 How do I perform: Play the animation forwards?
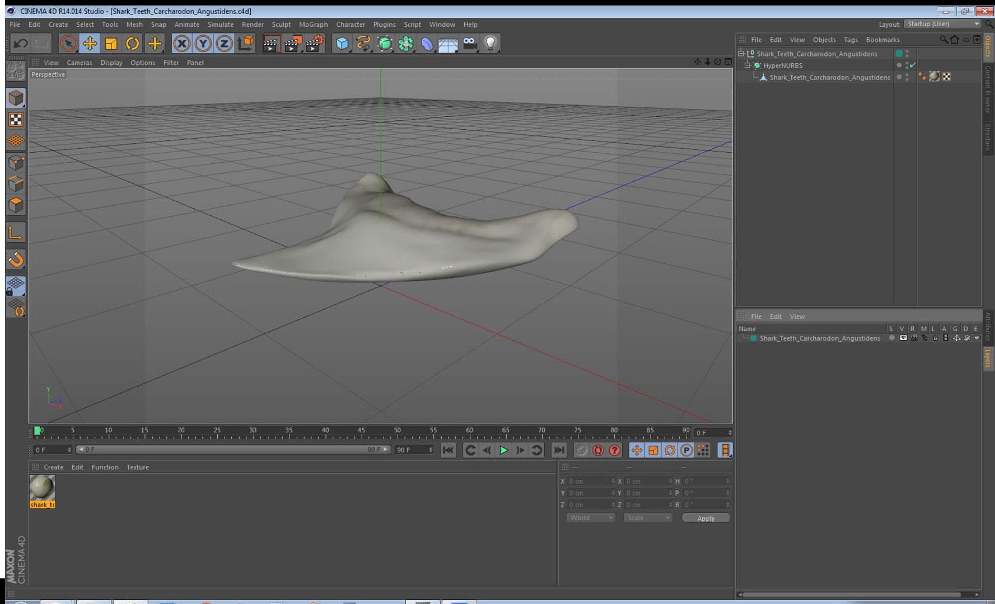click(x=503, y=450)
